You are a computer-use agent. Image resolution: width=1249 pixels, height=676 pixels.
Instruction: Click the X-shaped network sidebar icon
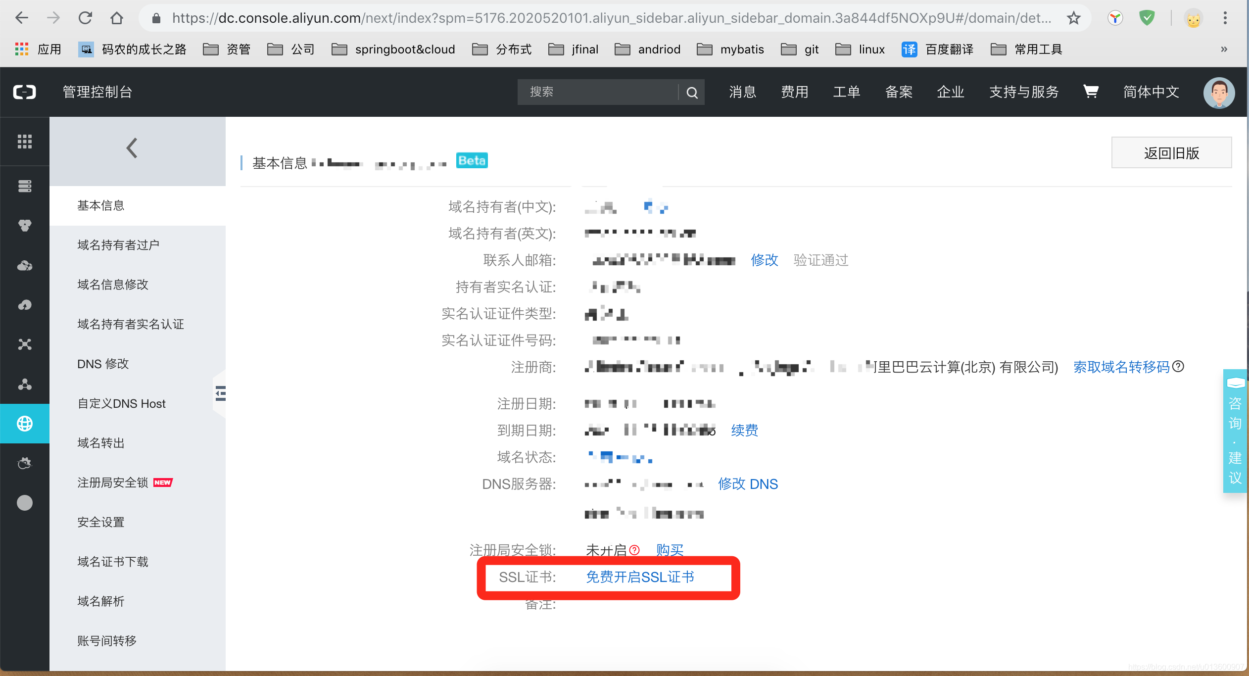tap(25, 344)
